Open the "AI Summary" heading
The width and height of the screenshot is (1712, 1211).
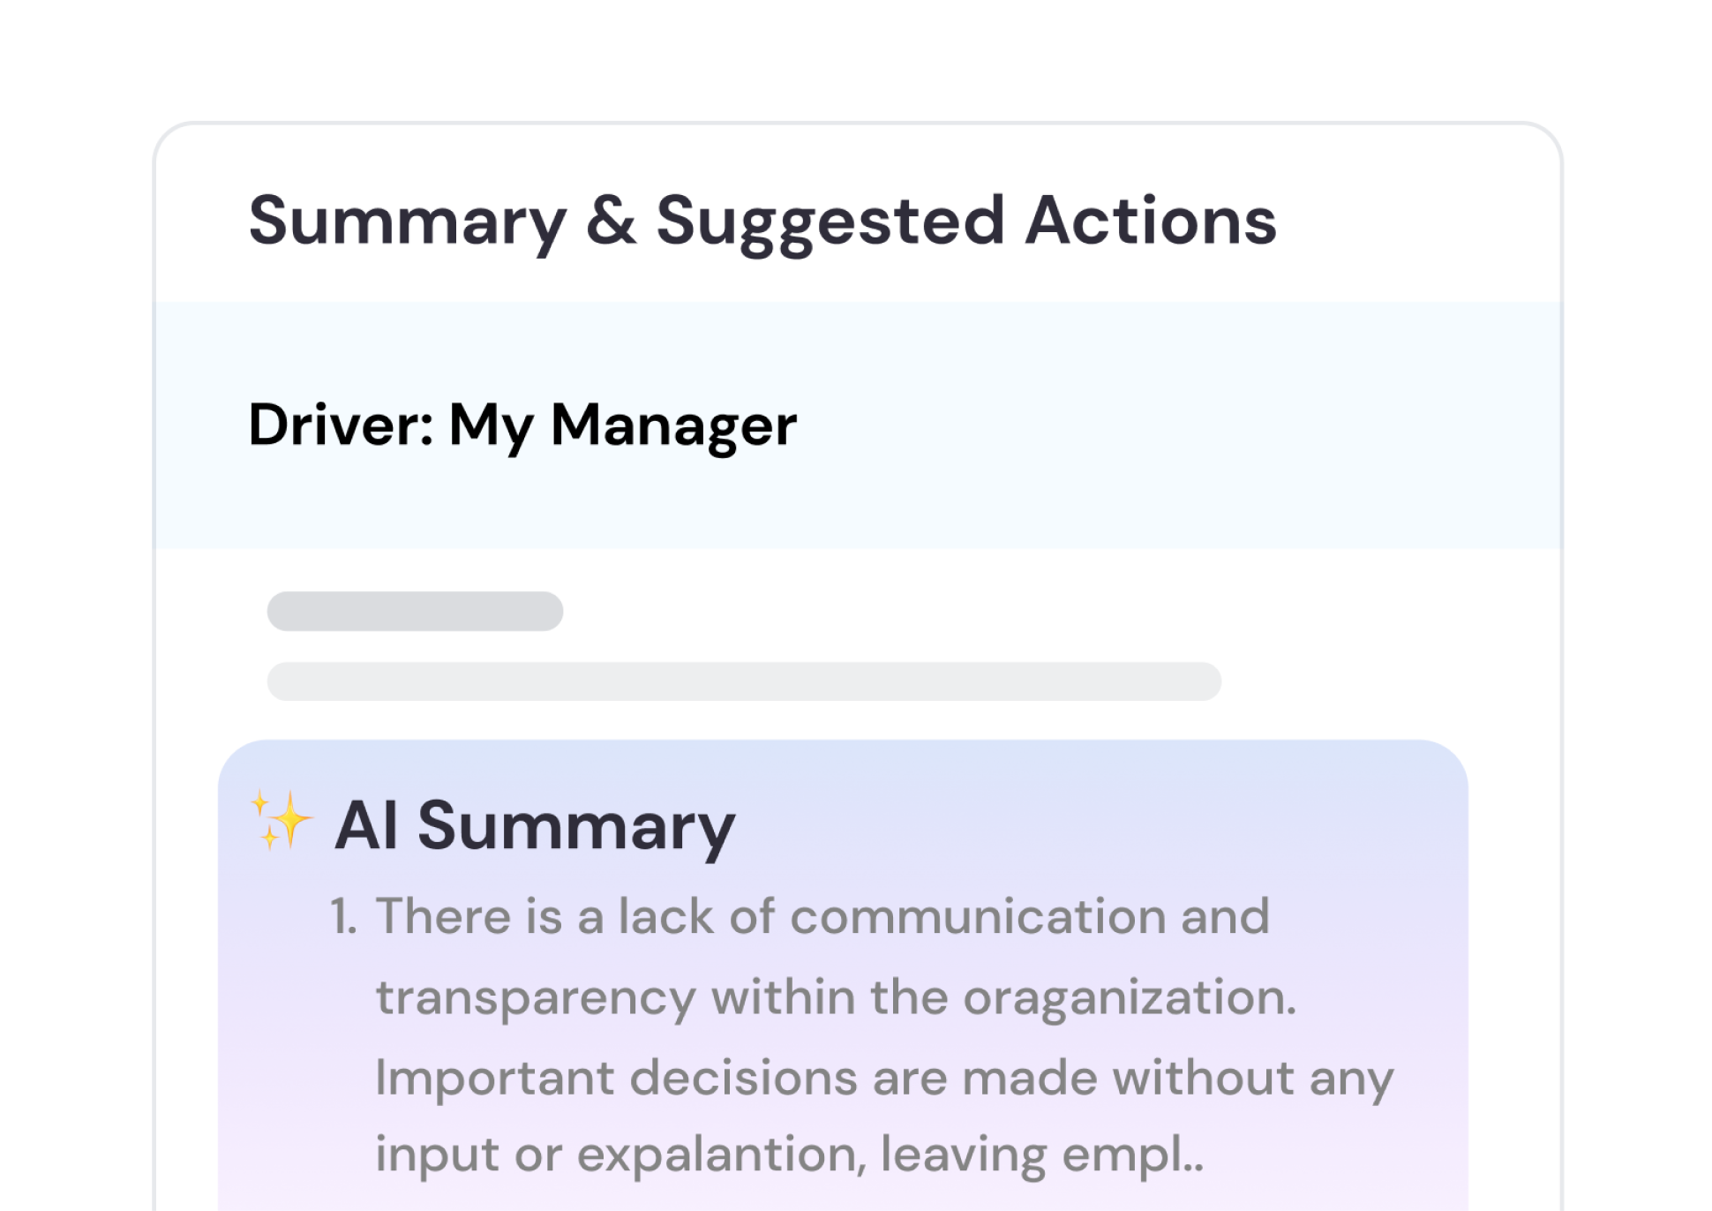(x=535, y=826)
